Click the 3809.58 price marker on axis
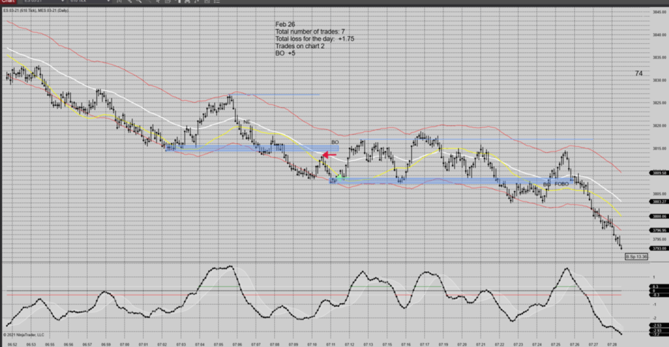 (x=640, y=173)
